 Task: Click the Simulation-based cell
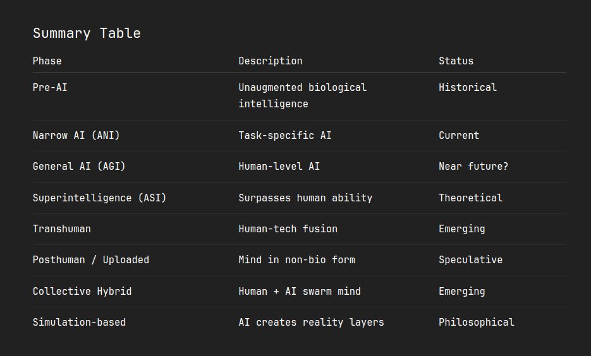tap(79, 322)
